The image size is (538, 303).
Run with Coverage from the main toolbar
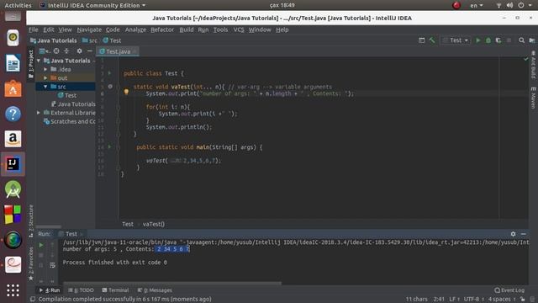coord(498,40)
